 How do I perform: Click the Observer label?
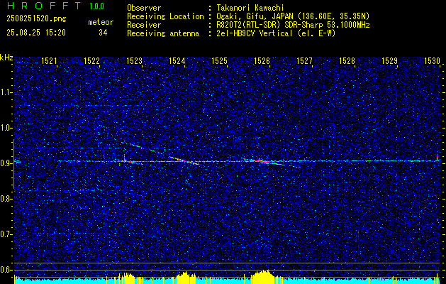pyautogui.click(x=144, y=8)
